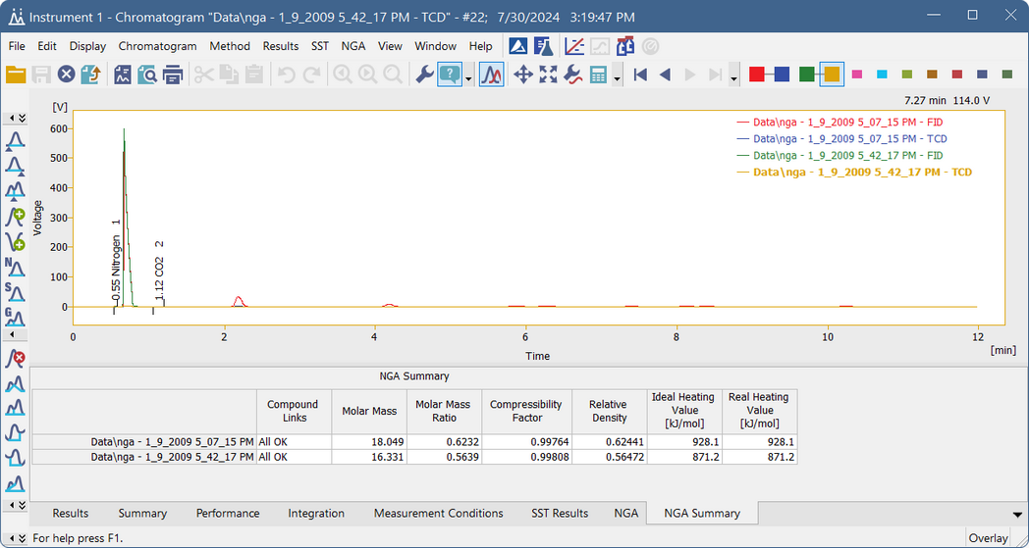This screenshot has height=548, width=1029.
Task: Open the dropdown arrow beside calculator icon
Action: pos(617,77)
